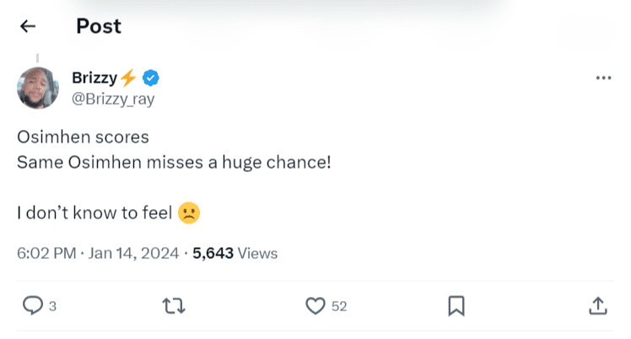Open the @Brizzy_ray handle link

point(113,99)
